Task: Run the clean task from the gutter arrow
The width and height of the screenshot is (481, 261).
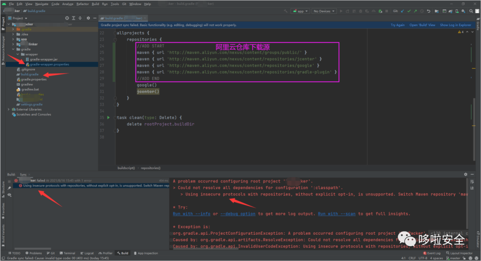Action: point(108,117)
